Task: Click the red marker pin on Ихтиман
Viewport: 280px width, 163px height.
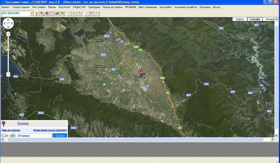Action: 141,72
